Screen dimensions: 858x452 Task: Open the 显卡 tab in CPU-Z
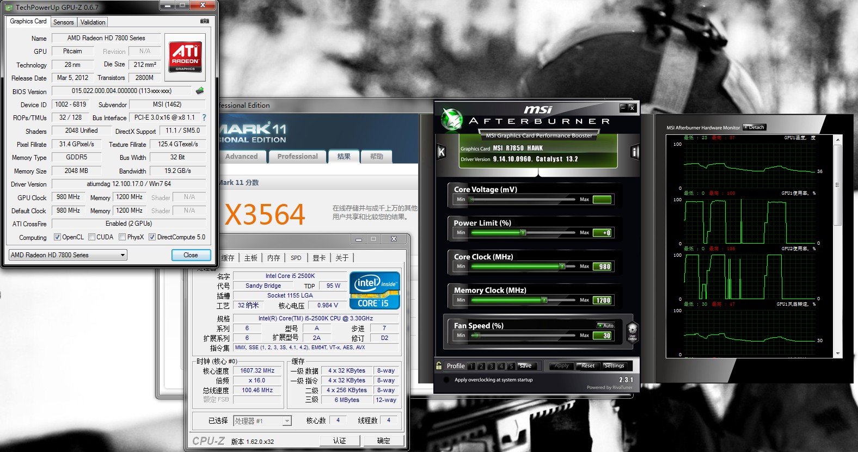[x=319, y=258]
